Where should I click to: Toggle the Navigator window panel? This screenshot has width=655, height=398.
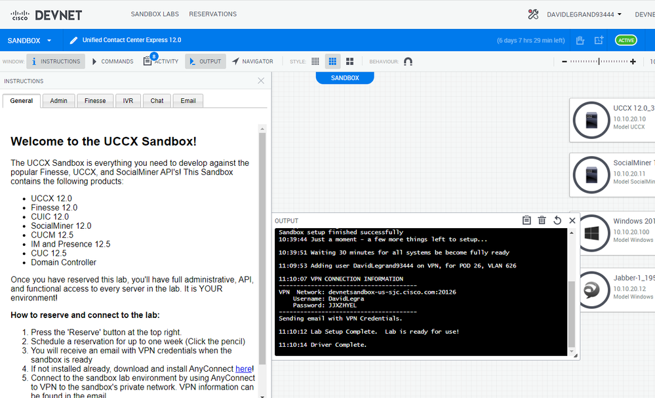[252, 62]
